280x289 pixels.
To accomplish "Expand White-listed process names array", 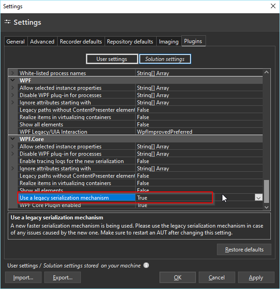I will pos(13,73).
